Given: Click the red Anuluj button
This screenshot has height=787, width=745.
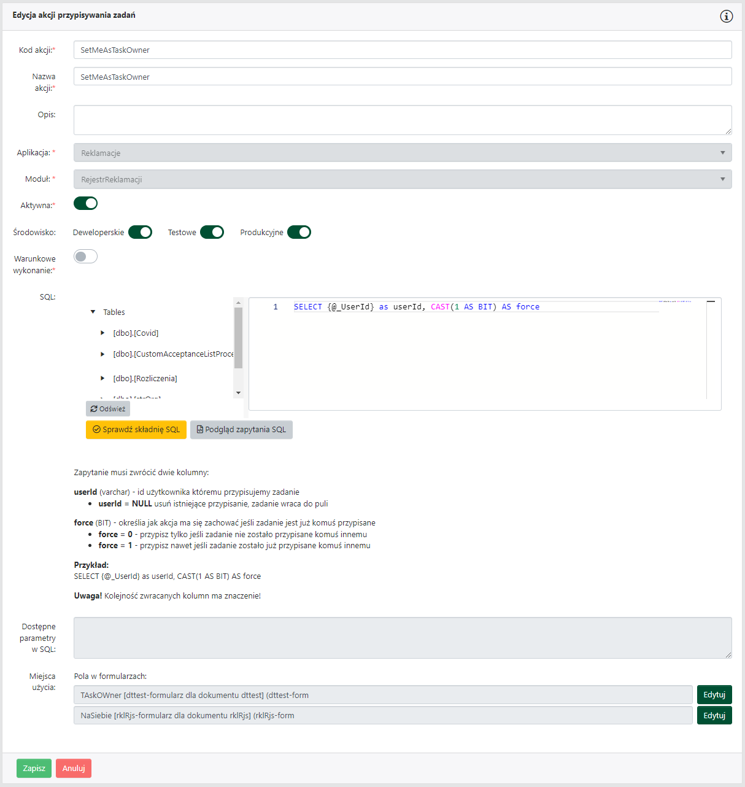Looking at the screenshot, I should point(74,769).
